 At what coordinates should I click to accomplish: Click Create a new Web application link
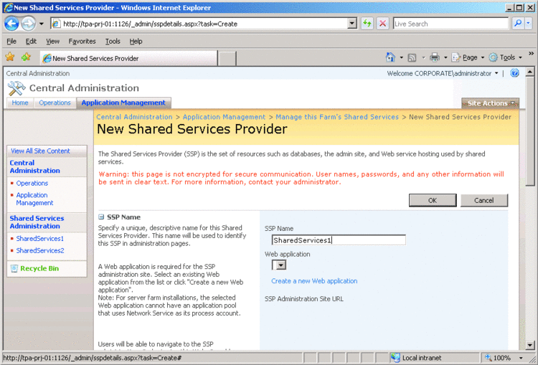coord(314,281)
